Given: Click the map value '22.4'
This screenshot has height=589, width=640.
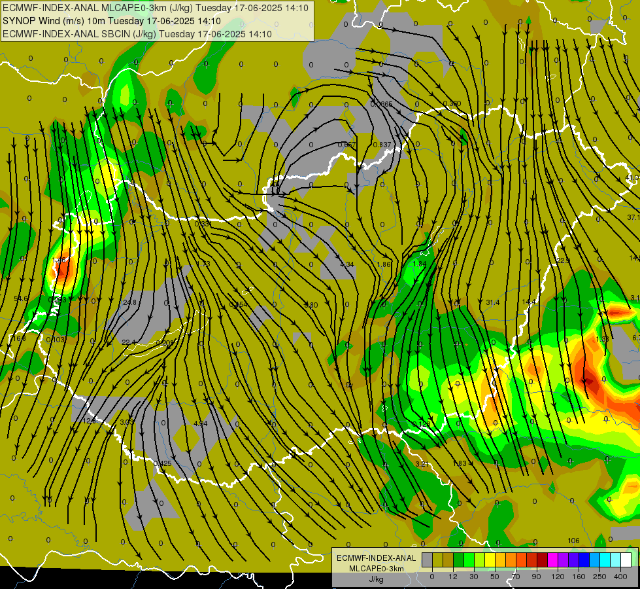Looking at the screenshot, I should (129, 342).
